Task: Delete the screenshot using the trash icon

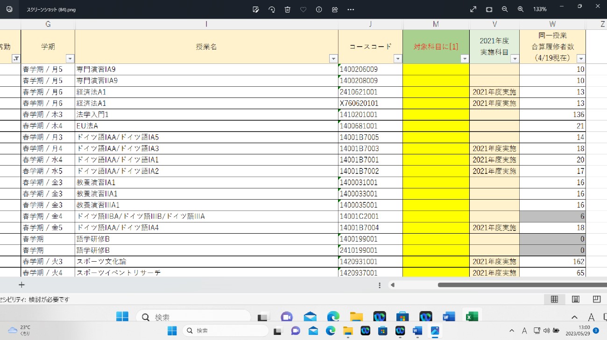Action: tap(288, 9)
